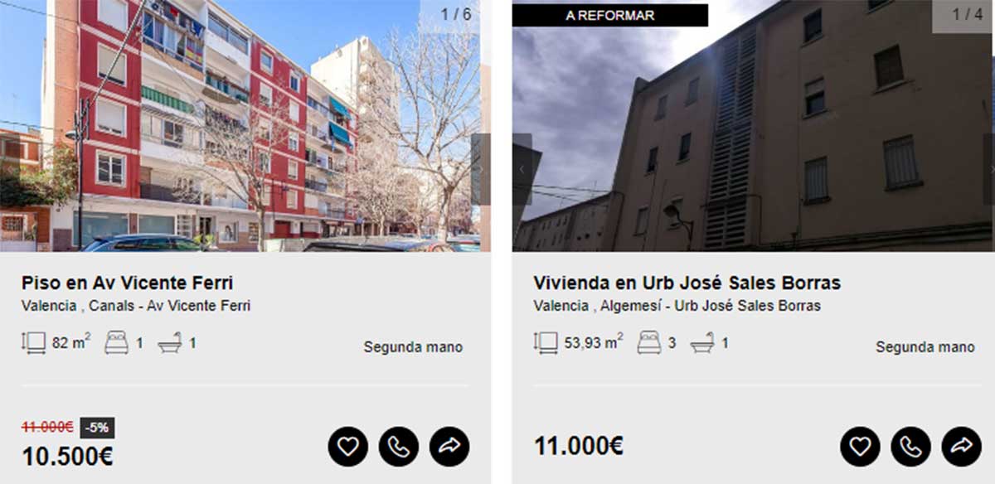995x484 pixels.
Task: Select the A REFORMAR label
Action: tap(610, 15)
